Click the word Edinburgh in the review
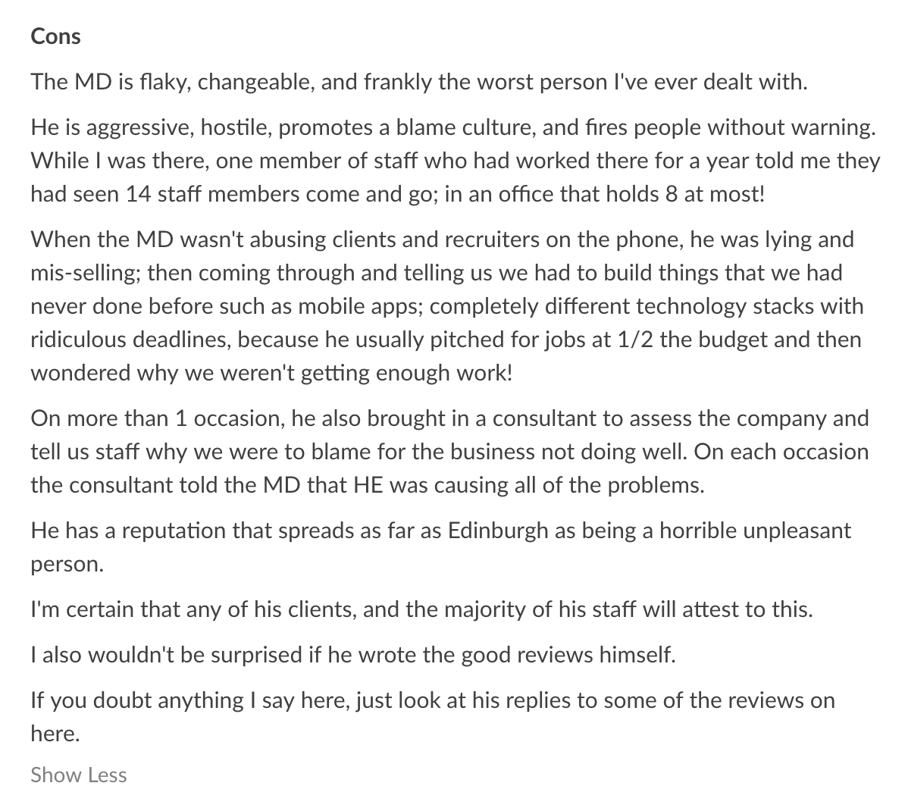908x811 pixels. click(x=498, y=530)
